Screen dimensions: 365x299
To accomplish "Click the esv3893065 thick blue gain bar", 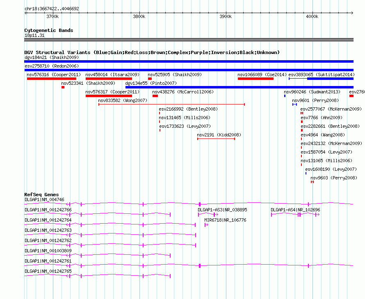I will coord(330,79).
